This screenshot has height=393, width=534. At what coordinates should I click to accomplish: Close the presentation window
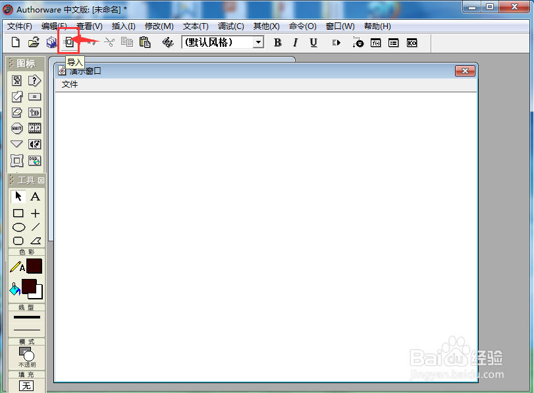coord(465,71)
